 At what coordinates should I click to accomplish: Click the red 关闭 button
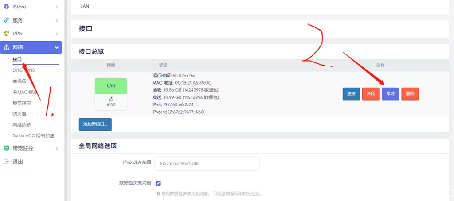click(x=371, y=94)
